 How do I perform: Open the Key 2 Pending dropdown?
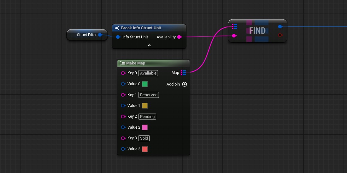(x=147, y=117)
